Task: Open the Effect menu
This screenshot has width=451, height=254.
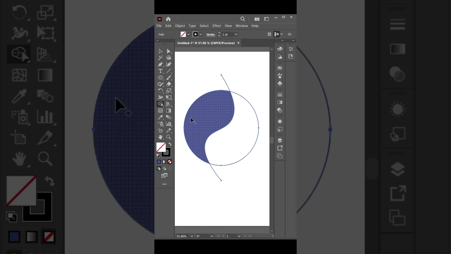Action: click(217, 26)
